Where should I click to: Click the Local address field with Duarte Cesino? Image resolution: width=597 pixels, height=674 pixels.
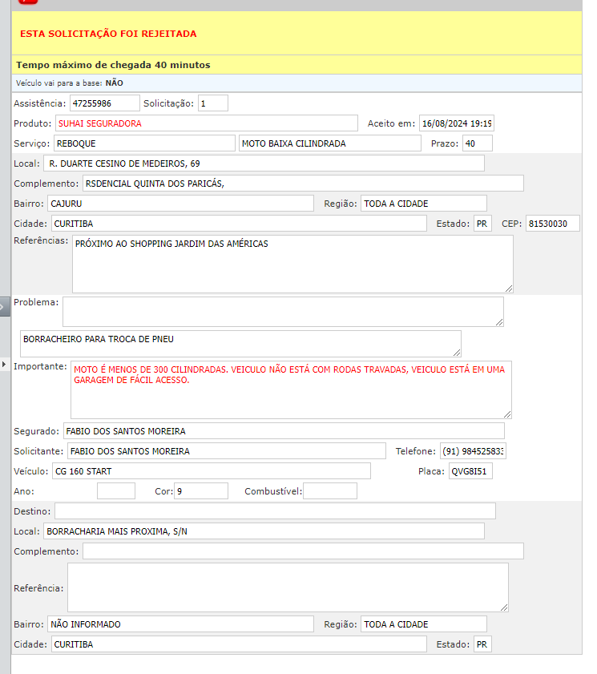264,163
